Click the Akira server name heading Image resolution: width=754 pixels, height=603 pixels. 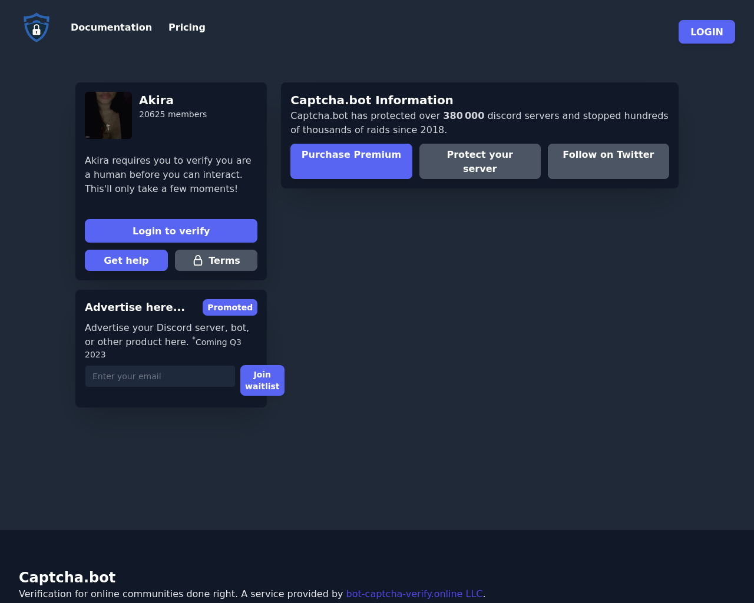[156, 100]
